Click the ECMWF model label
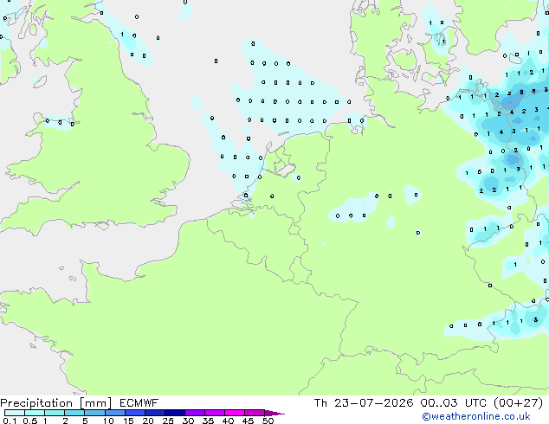This screenshot has height=424, width=549. click(139, 403)
